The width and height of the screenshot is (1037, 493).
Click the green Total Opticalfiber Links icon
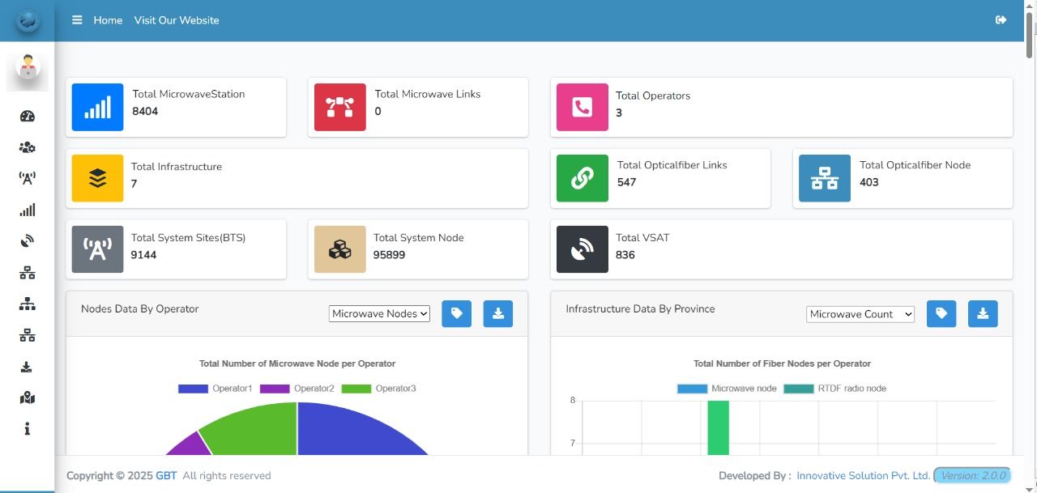coord(583,178)
